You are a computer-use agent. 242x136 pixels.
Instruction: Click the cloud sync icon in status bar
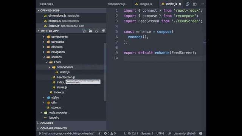click(99, 133)
